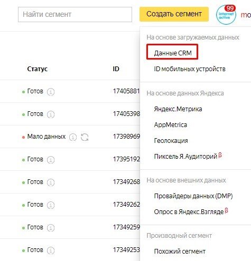Viewport: 251px width, 261px height.
Task: Click the refresh icon for segment 17398969
Action: tap(85, 137)
